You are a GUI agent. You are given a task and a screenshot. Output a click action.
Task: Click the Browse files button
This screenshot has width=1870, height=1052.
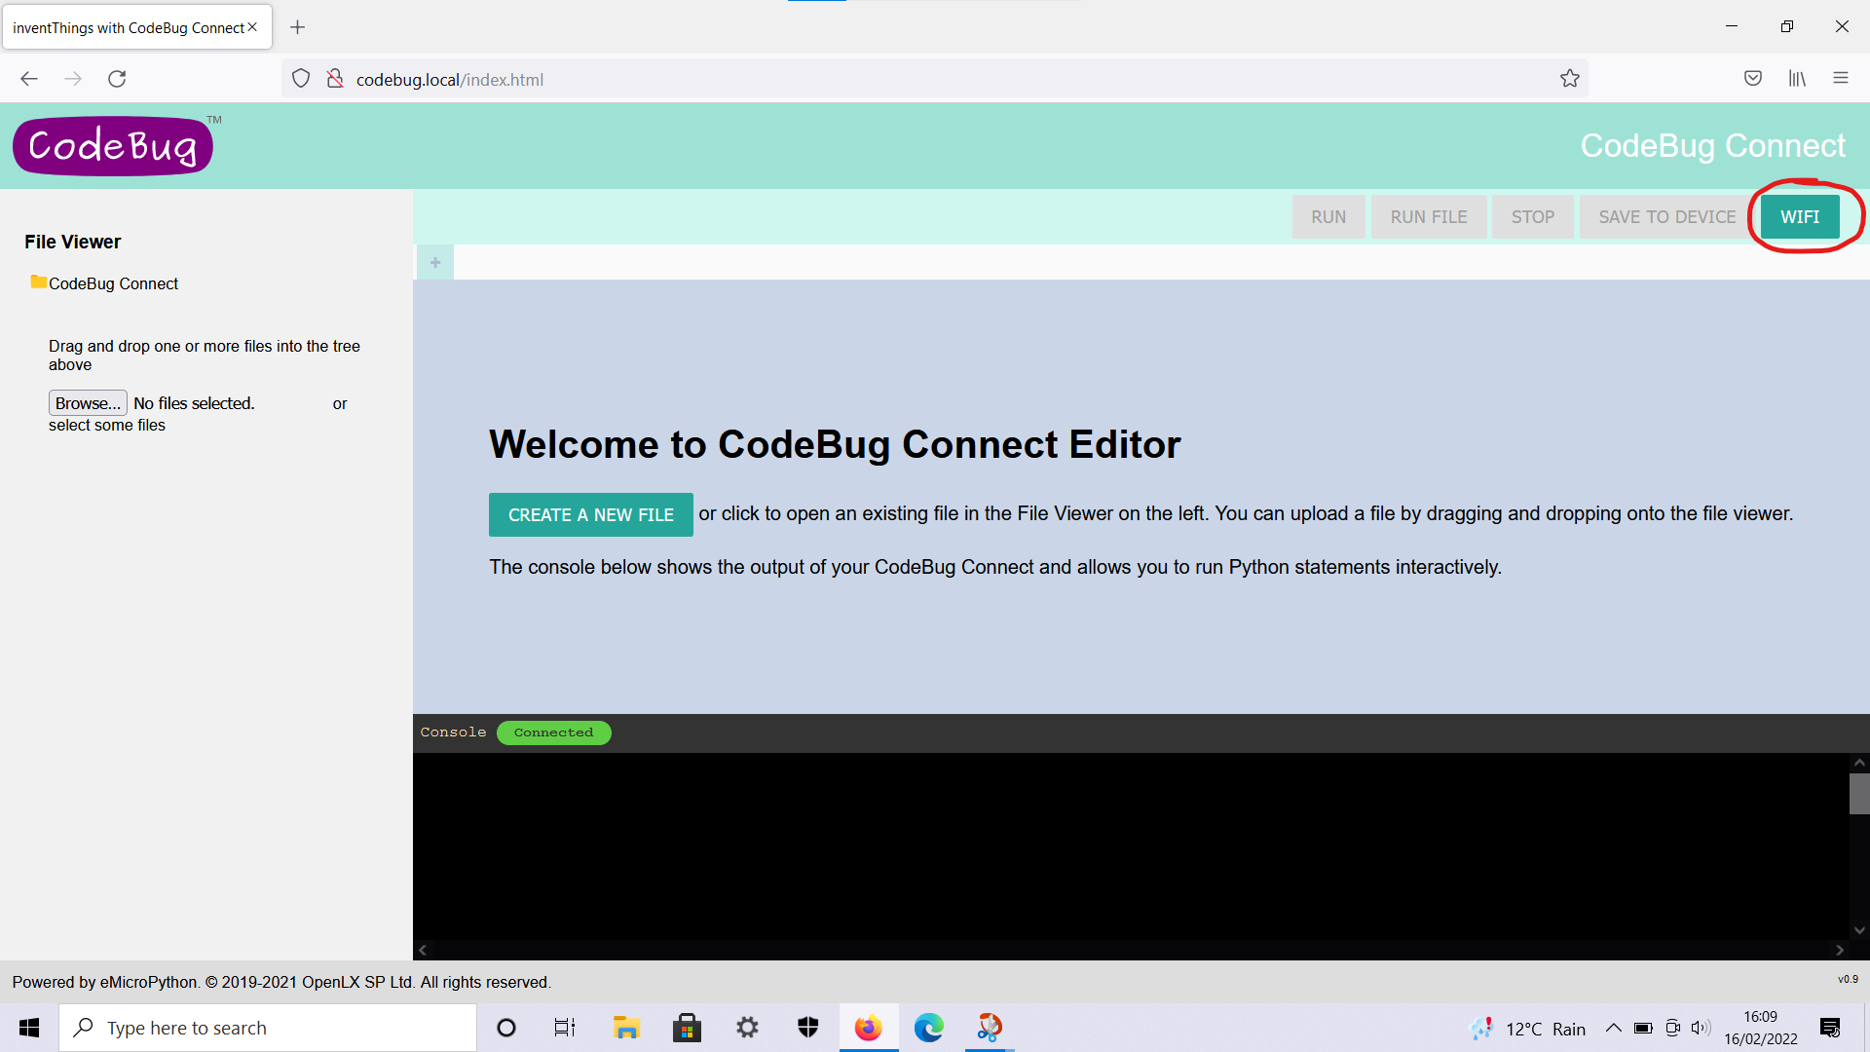86,402
